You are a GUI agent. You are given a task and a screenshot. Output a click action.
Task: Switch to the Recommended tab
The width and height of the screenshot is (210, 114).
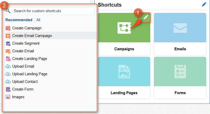point(19,20)
